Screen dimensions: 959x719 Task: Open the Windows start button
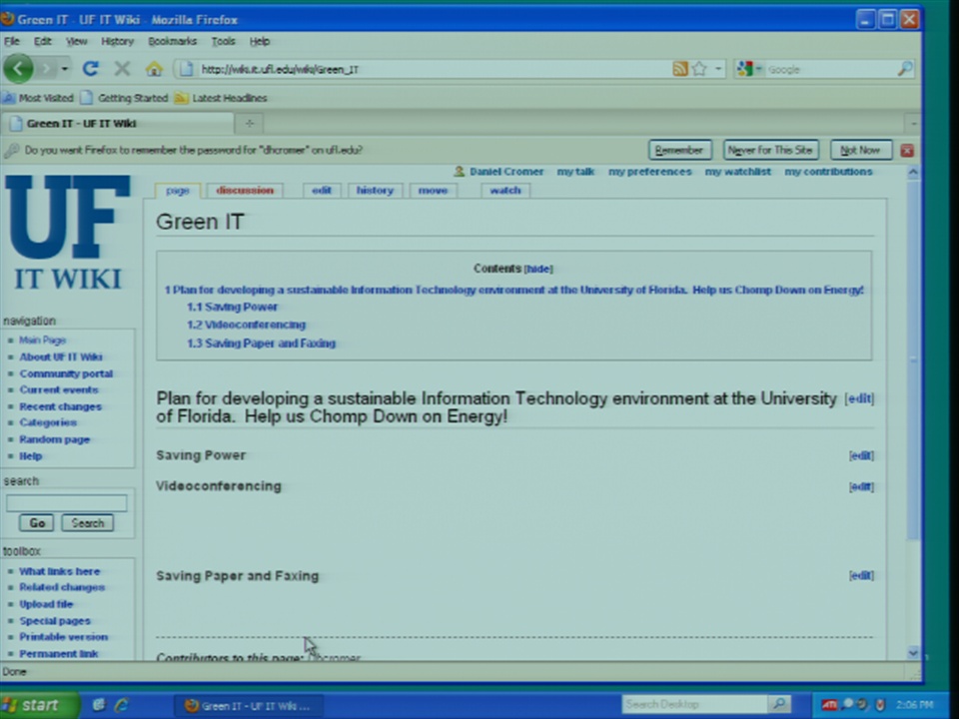(39, 706)
